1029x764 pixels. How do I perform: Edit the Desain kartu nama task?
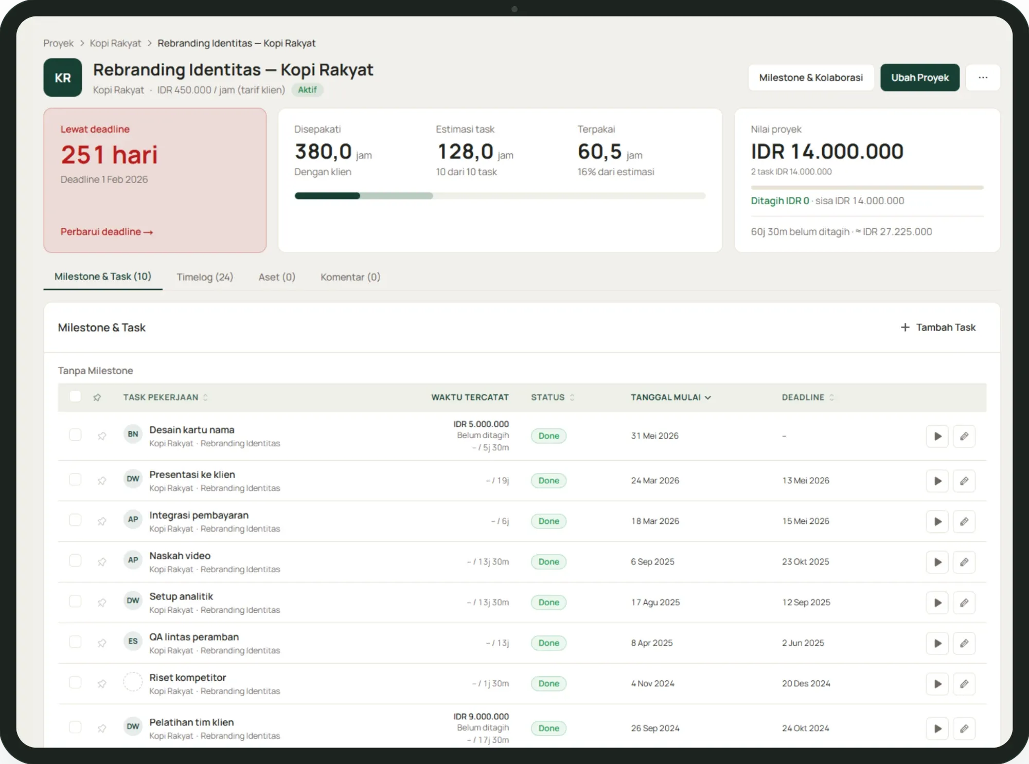[x=964, y=436]
